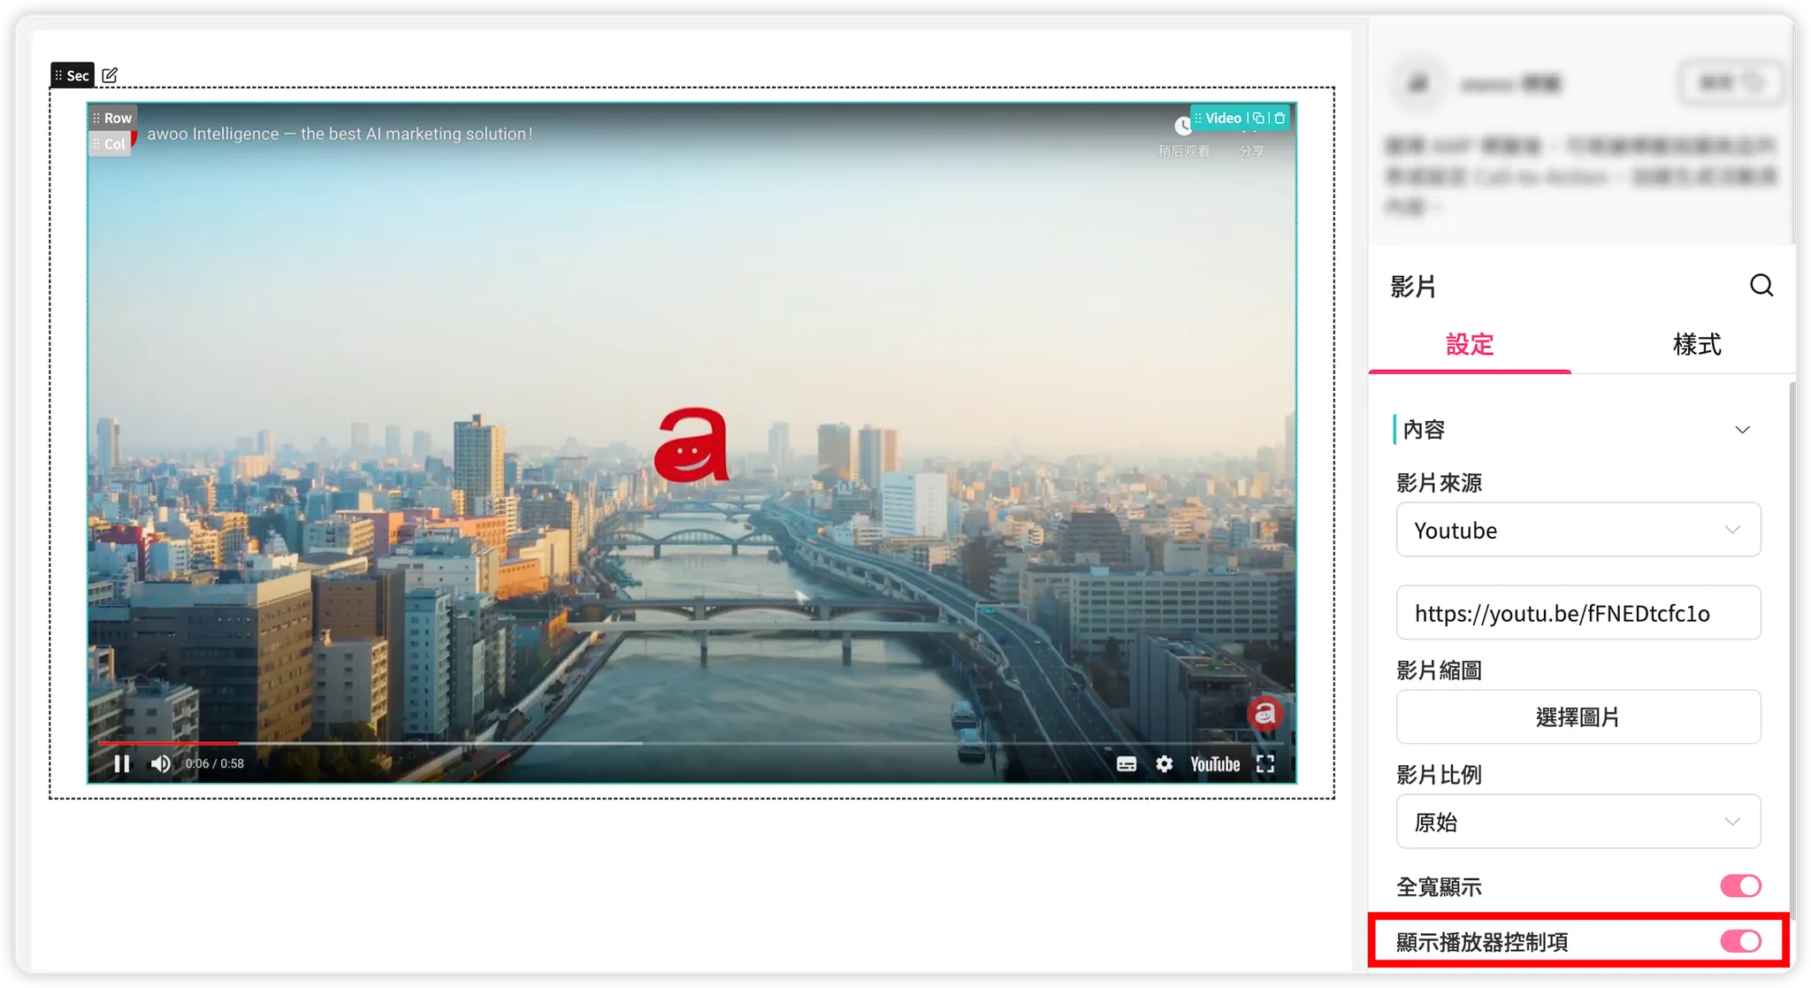This screenshot has height=988, width=1811.
Task: Open the 影片來源 Youtube dropdown
Action: (1578, 530)
